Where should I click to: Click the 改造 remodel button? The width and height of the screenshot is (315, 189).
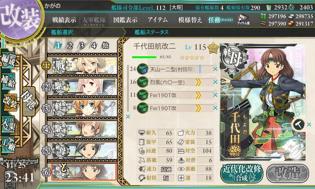[x=287, y=174]
